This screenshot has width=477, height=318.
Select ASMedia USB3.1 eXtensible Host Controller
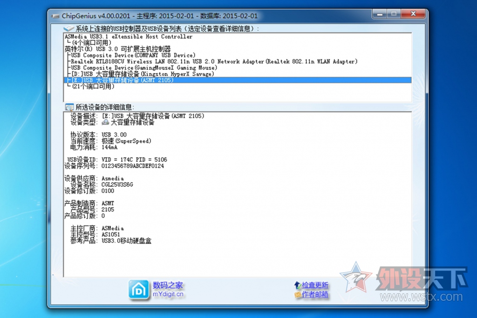[129, 36]
